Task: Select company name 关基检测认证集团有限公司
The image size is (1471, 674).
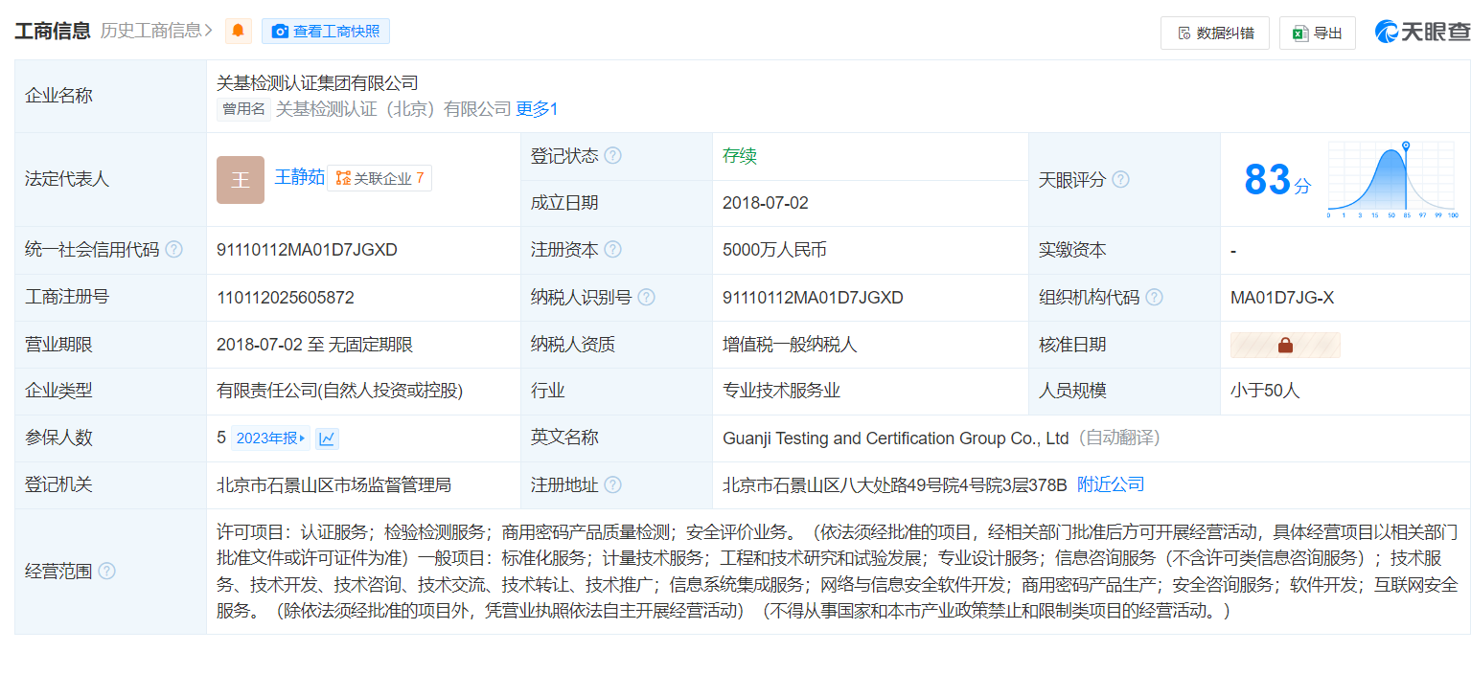Action: [x=317, y=83]
